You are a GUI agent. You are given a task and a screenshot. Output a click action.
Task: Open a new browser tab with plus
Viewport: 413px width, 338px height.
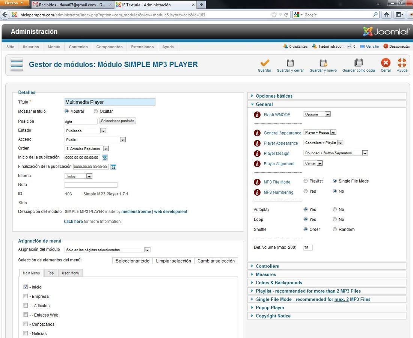[x=202, y=5]
